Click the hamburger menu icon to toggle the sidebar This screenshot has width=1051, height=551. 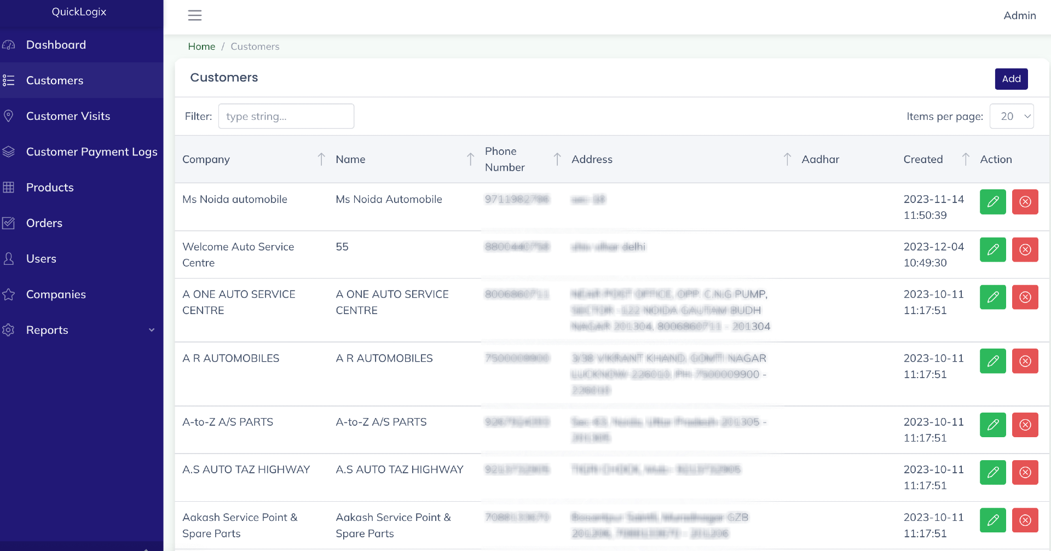(195, 15)
